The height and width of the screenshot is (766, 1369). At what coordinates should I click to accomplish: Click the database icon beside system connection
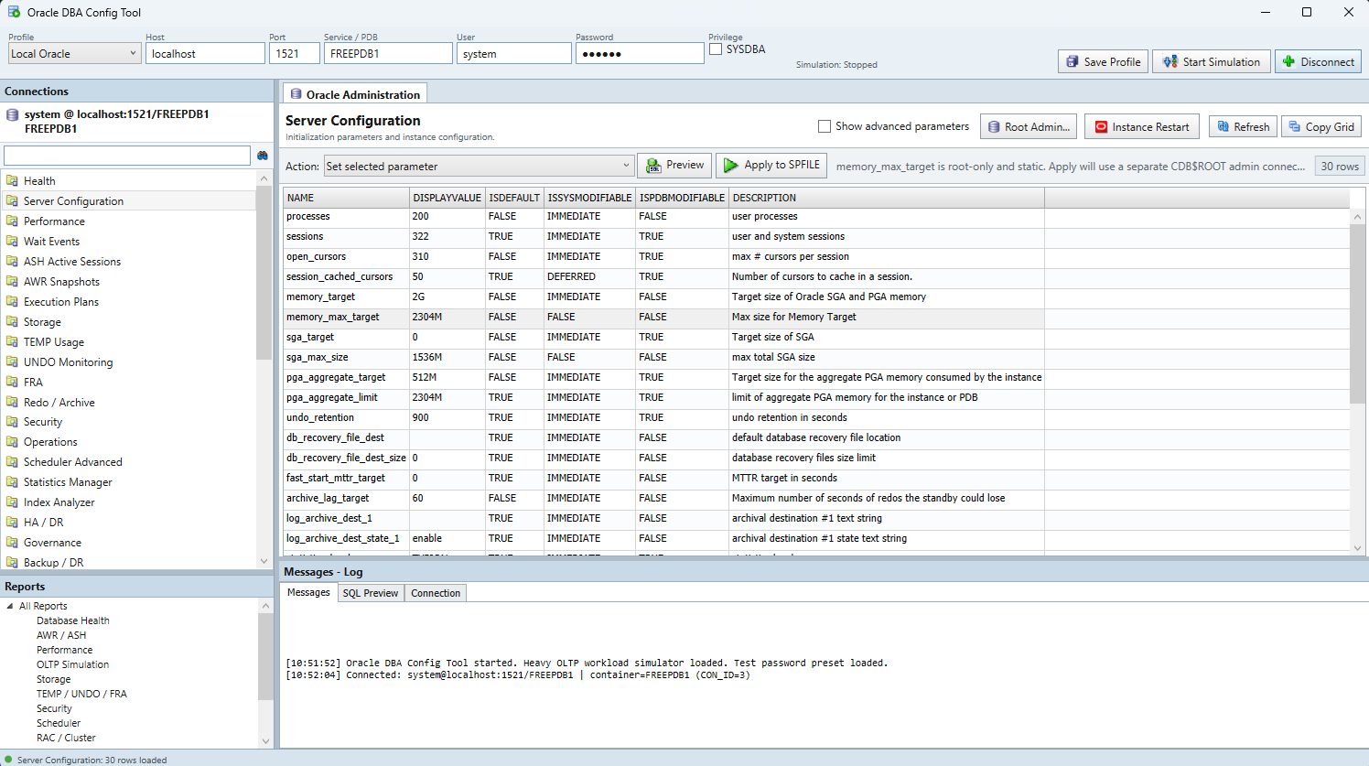coord(12,114)
